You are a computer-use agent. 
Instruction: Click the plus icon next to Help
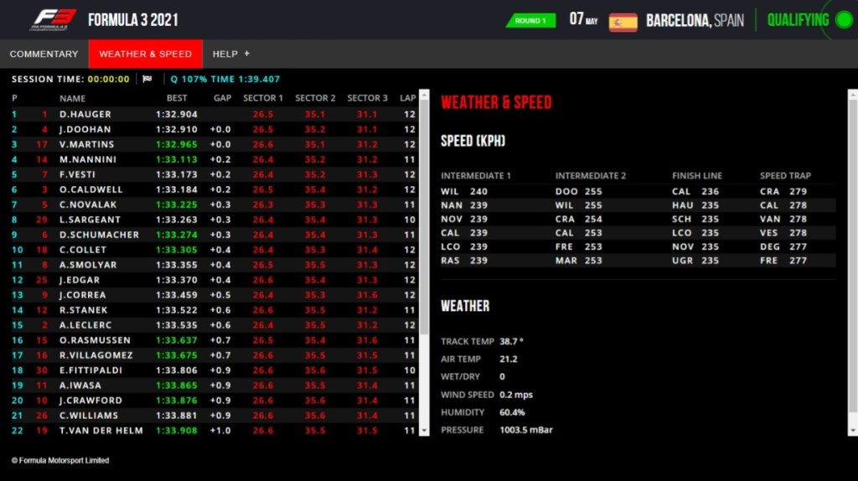coord(247,54)
